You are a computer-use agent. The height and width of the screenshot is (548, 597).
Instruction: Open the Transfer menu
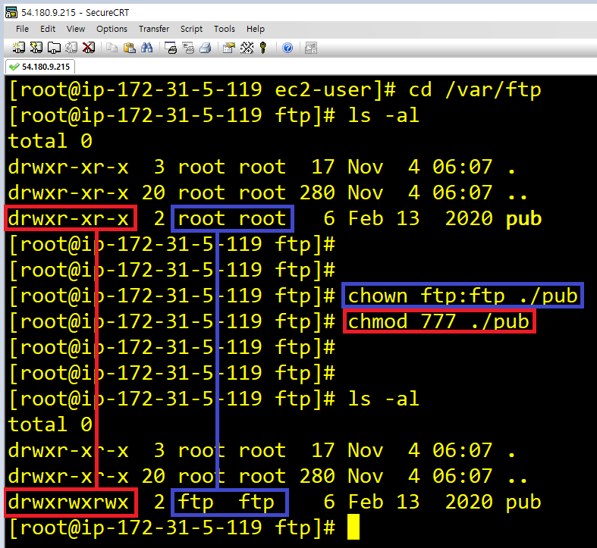[x=154, y=29]
